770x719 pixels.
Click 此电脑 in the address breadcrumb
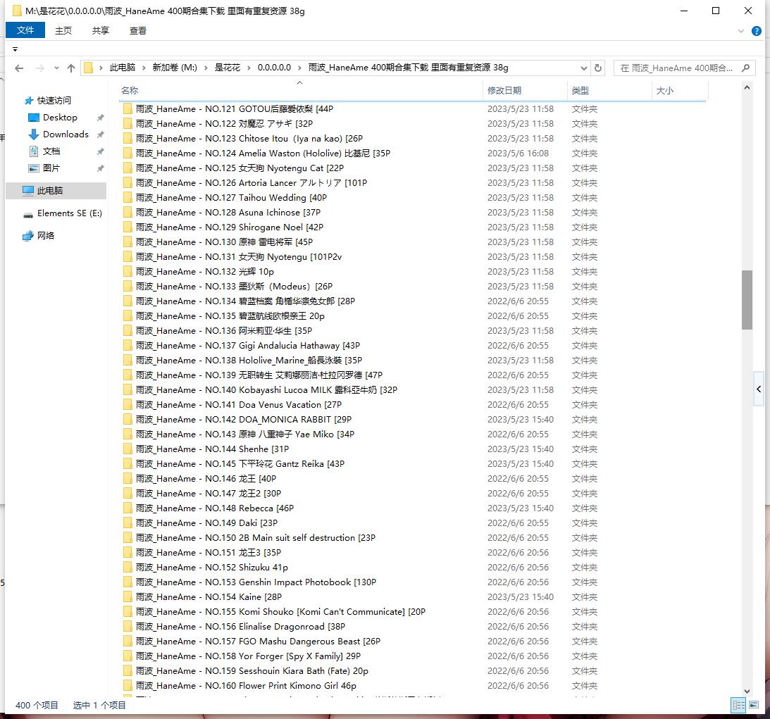coord(123,68)
